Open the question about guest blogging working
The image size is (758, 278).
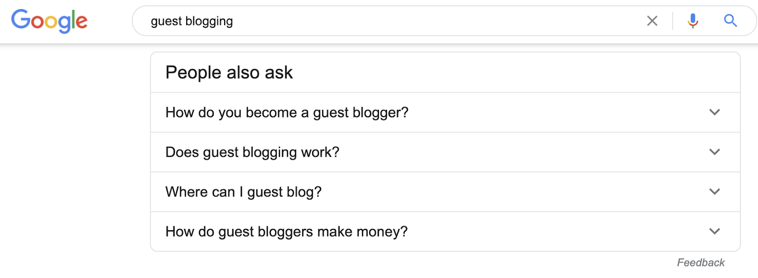click(252, 152)
